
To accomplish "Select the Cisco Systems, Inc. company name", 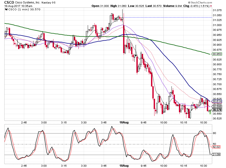I will (x=28, y=3).
